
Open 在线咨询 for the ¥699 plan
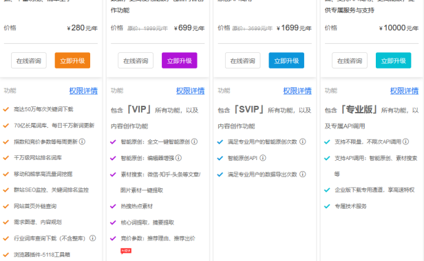136,60
